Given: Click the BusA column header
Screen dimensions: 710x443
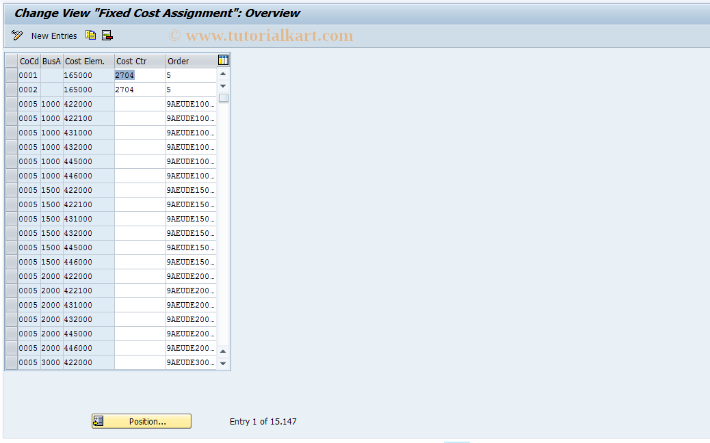Looking at the screenshot, I should click(x=51, y=61).
